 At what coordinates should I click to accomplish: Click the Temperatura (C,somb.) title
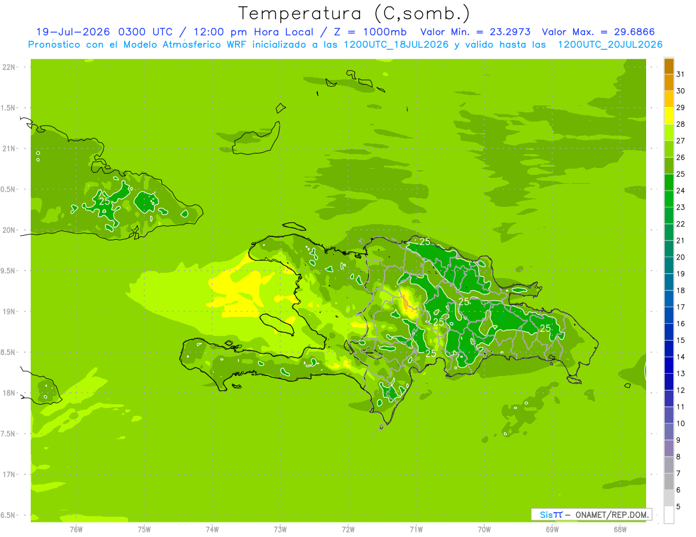(354, 13)
